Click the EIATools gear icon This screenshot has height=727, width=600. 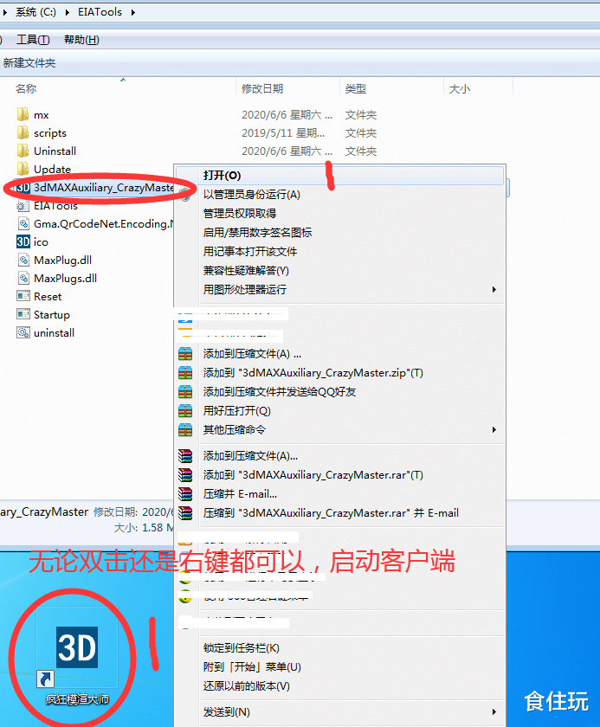click(x=22, y=205)
